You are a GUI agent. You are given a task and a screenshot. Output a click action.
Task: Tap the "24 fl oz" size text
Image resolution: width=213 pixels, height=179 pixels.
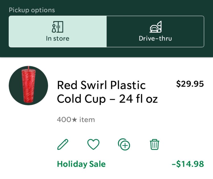138,99
